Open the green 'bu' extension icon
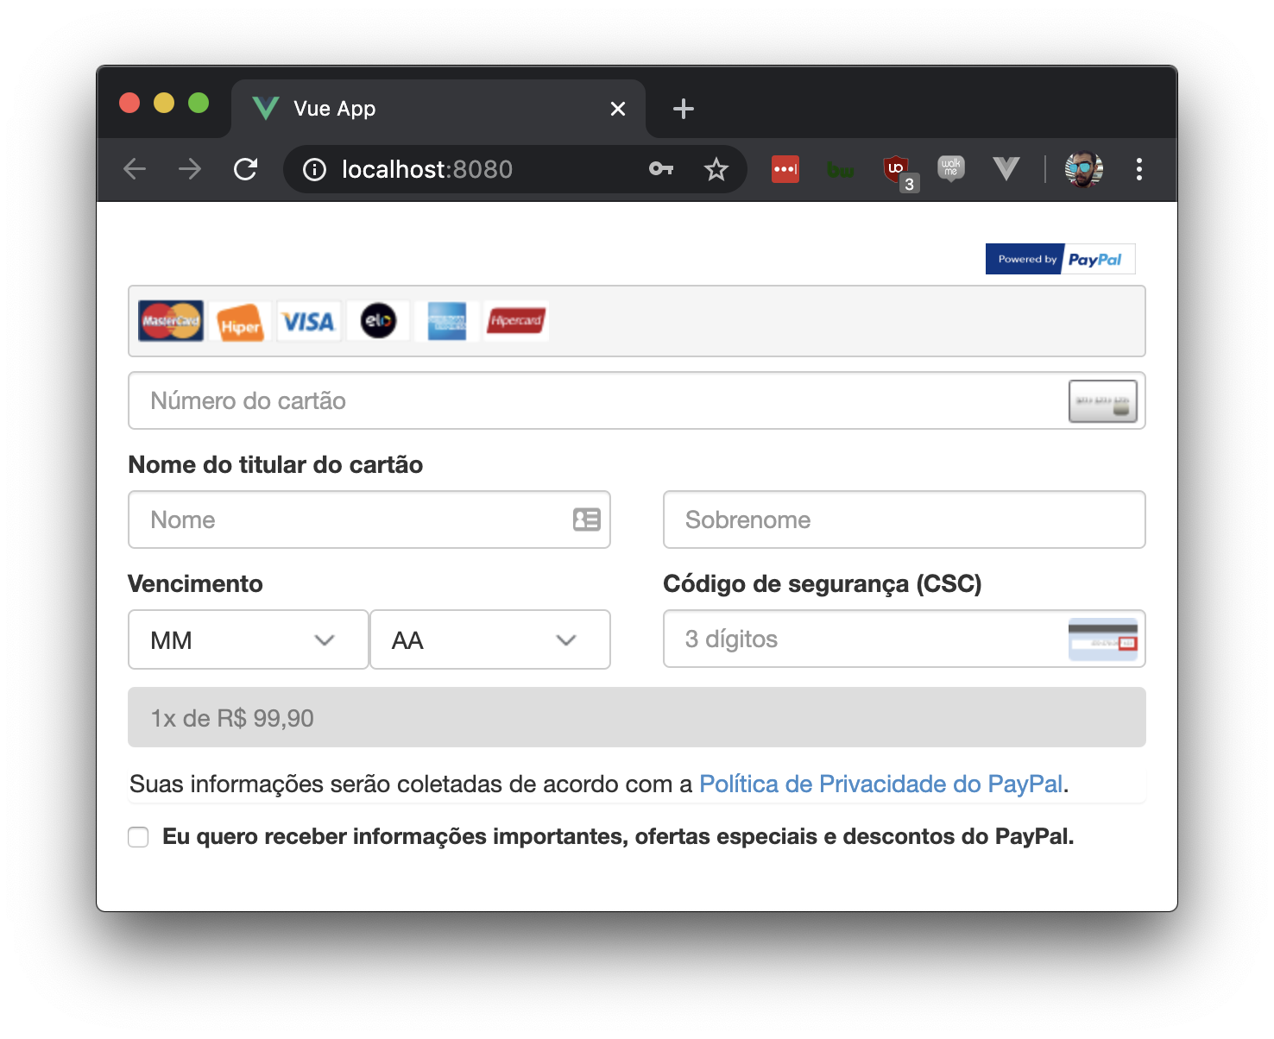This screenshot has height=1039, width=1274. [841, 170]
